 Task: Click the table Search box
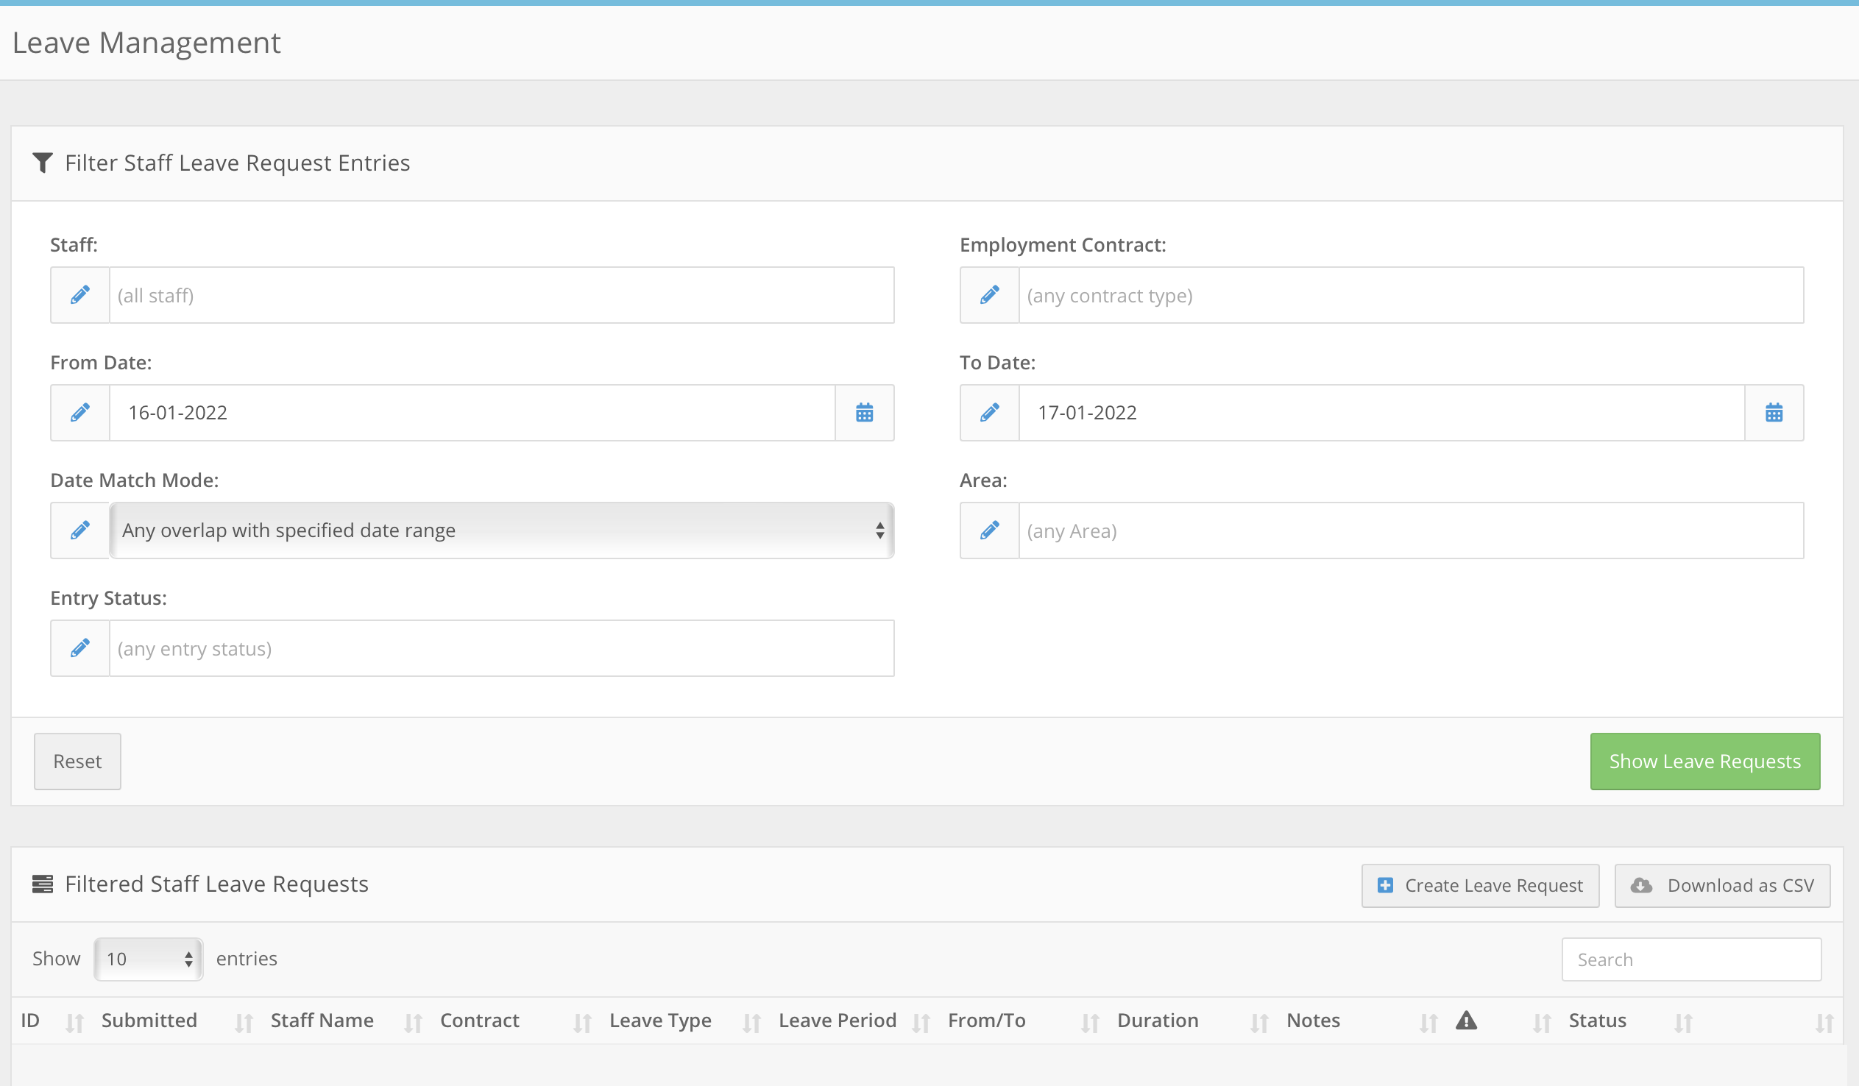coord(1691,959)
